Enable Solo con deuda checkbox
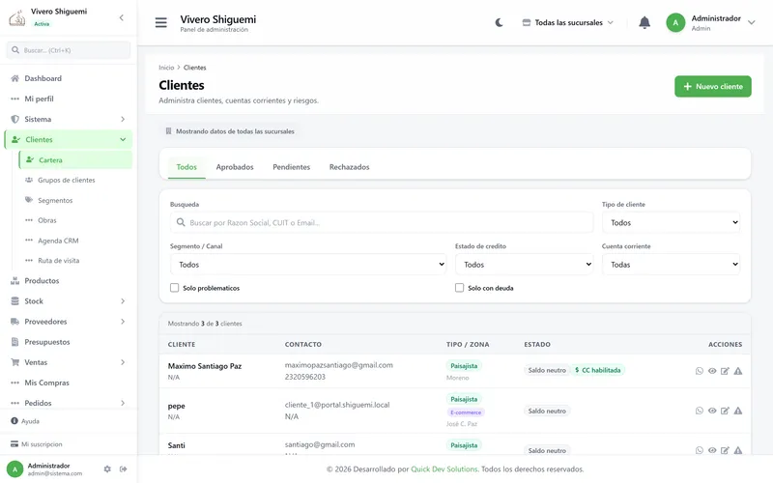The width and height of the screenshot is (773, 483). (459, 288)
